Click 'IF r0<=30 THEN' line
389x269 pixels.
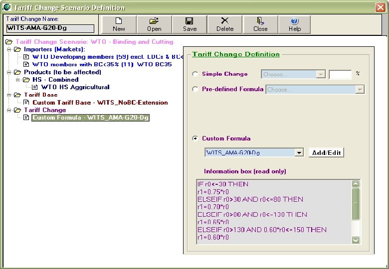223,184
